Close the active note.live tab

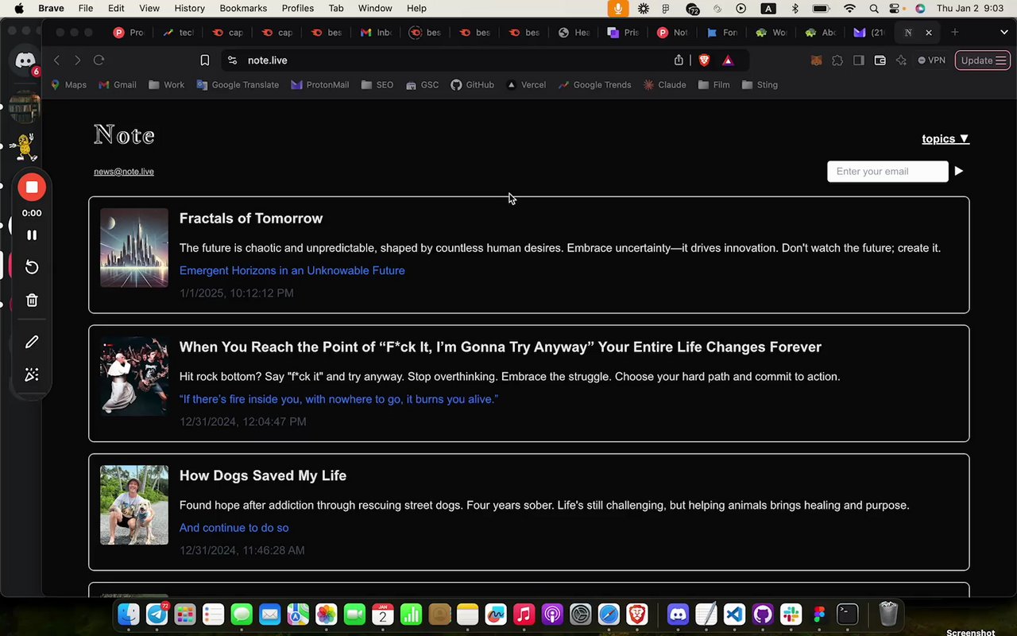(x=929, y=33)
